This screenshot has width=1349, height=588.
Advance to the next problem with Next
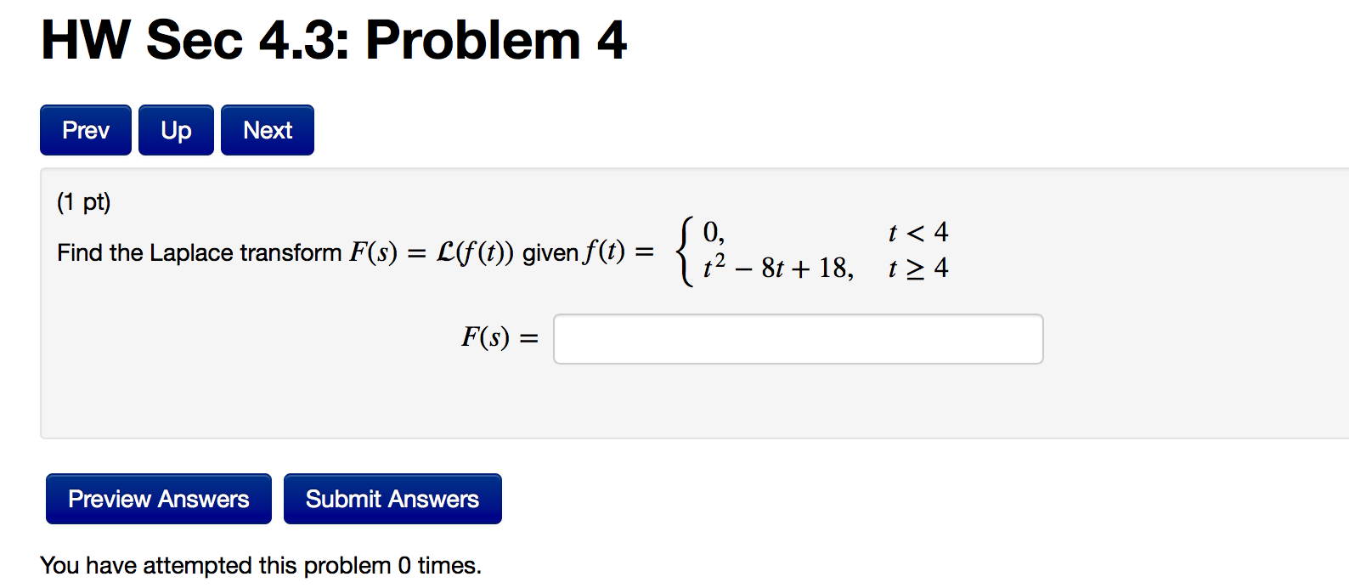pos(267,129)
